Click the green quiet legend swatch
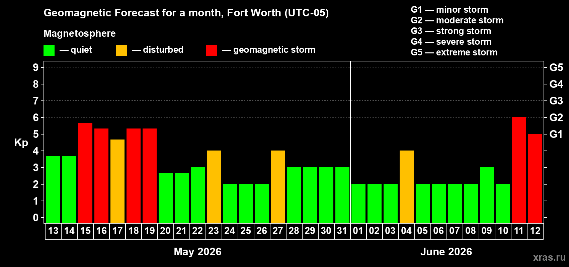Image resolution: width=569 pixels, height=267 pixels. (49, 50)
